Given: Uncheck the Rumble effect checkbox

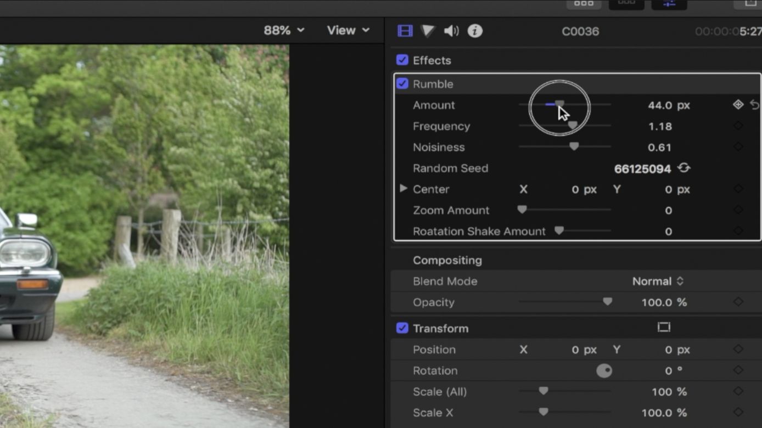Looking at the screenshot, I should [402, 84].
